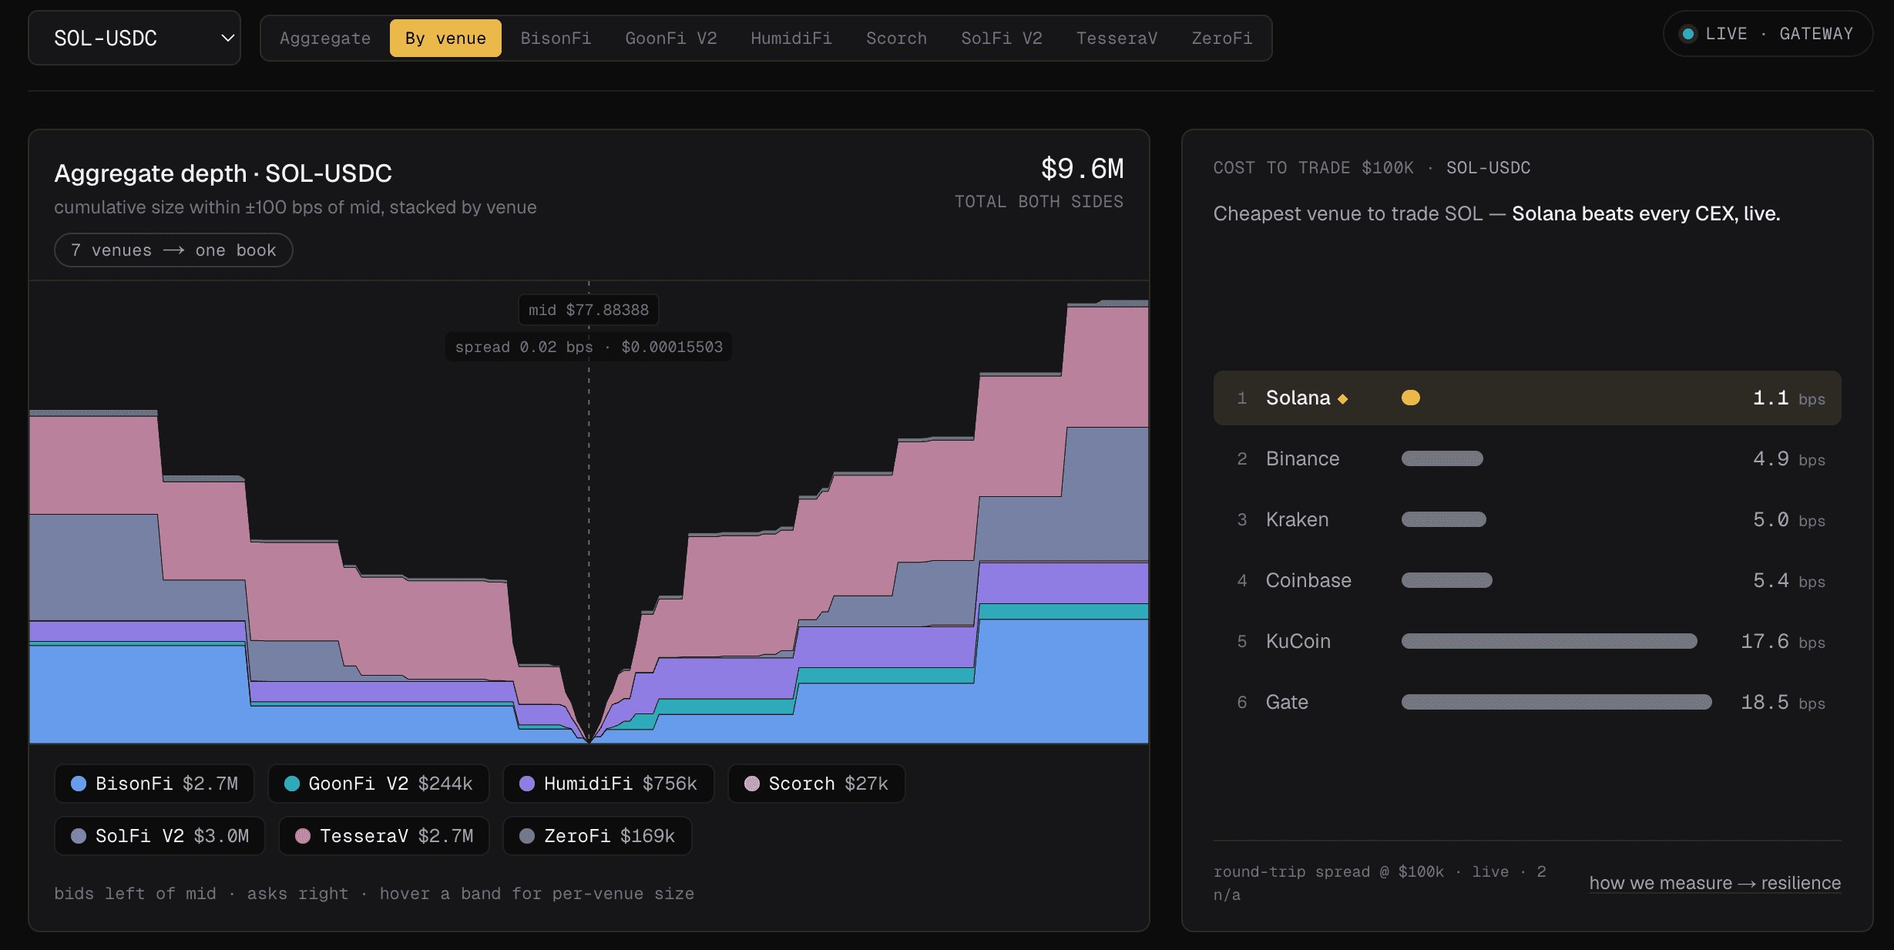Screen dimensions: 1894x950
Task: Open the SOL-USDC pair dropdown
Action: (134, 38)
